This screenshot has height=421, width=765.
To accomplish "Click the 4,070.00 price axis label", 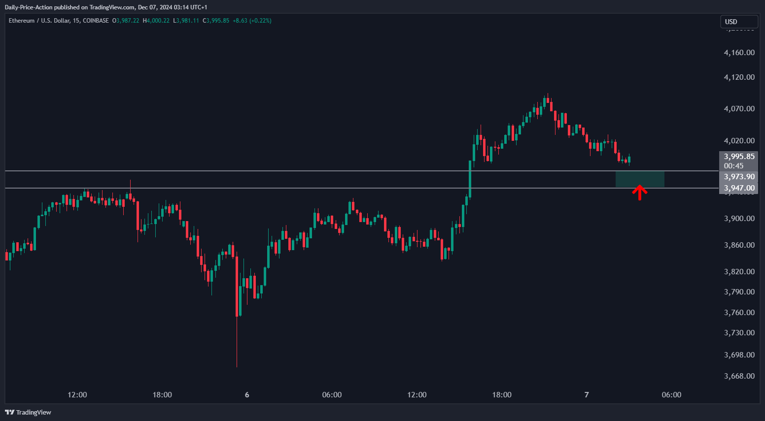I will coord(739,109).
